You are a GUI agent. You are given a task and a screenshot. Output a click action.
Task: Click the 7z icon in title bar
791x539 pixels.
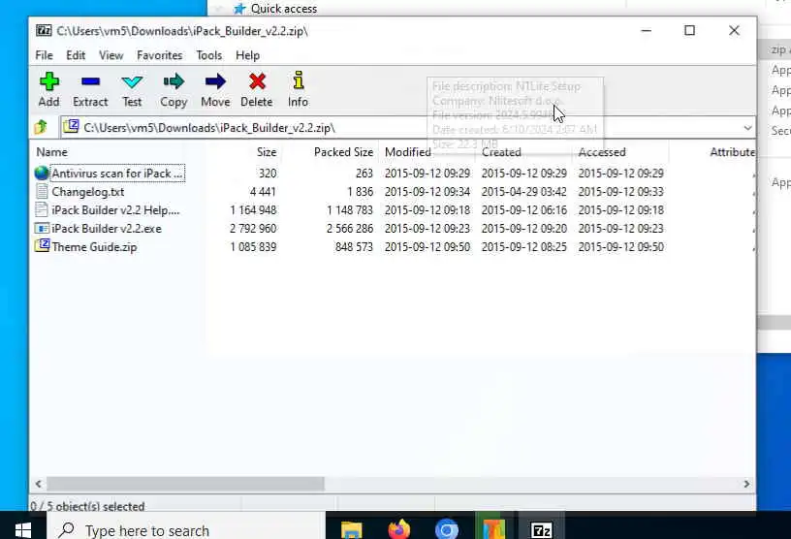(x=44, y=31)
